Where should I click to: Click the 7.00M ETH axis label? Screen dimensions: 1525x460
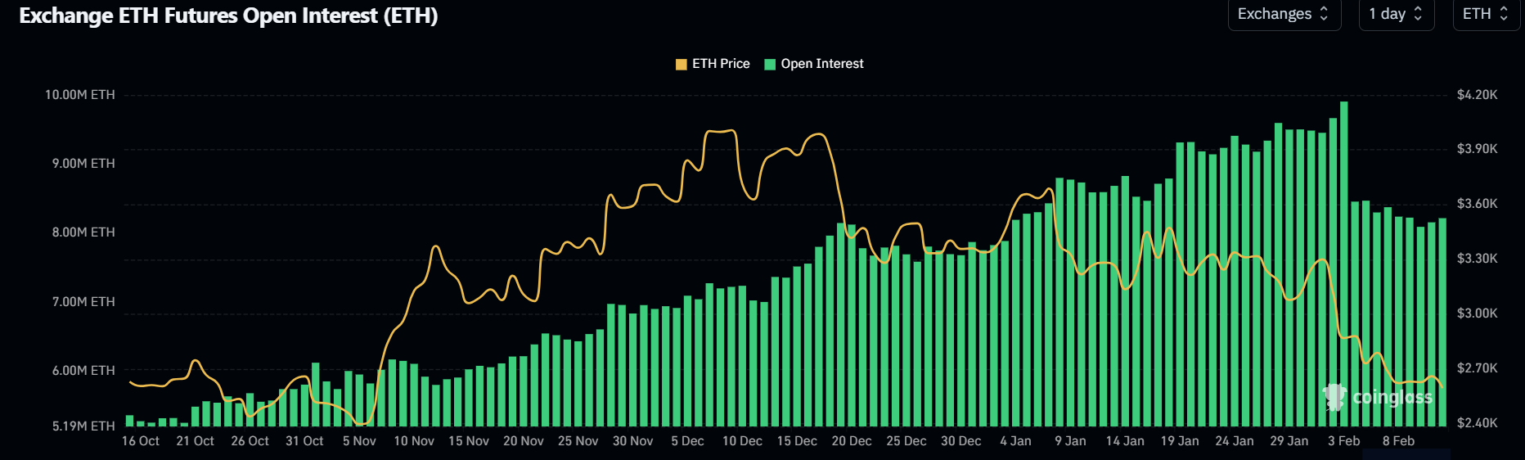click(83, 302)
